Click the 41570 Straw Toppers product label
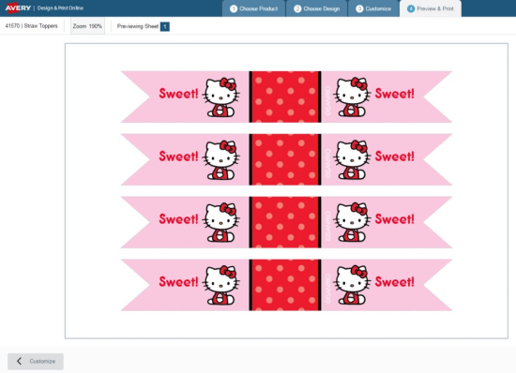 tap(32, 26)
